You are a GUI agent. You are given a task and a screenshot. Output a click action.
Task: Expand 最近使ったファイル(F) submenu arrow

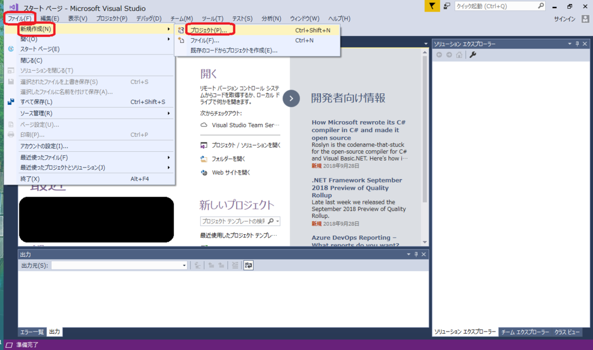pyautogui.click(x=169, y=158)
